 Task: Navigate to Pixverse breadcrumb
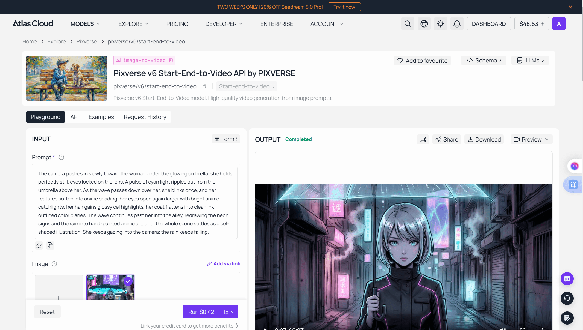click(x=87, y=41)
